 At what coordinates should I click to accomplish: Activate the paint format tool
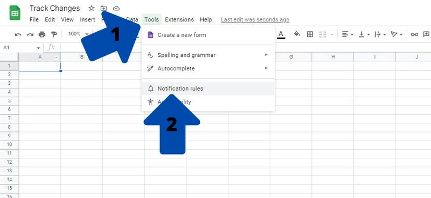54,34
